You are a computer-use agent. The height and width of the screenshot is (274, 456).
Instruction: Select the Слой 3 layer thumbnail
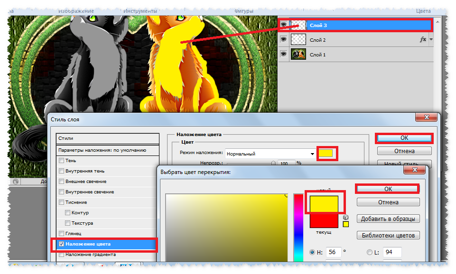(x=298, y=25)
